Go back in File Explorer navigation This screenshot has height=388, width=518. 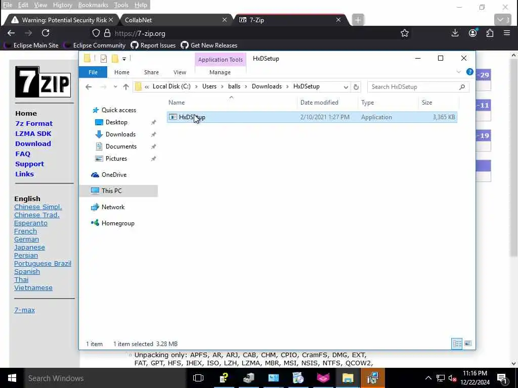click(x=89, y=87)
